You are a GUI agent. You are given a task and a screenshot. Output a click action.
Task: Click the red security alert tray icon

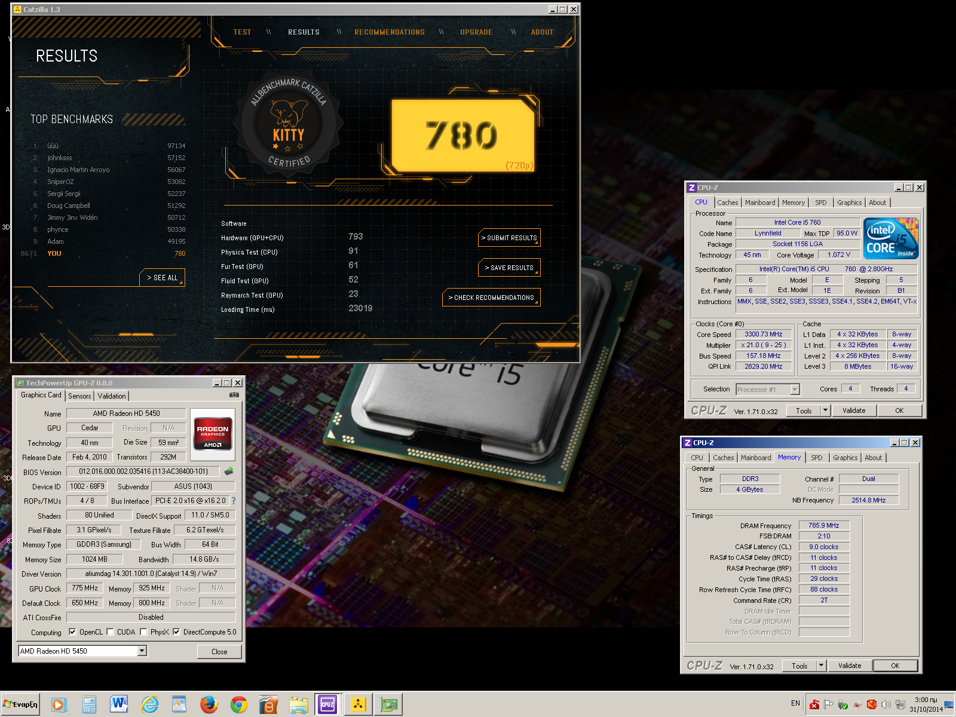click(814, 704)
